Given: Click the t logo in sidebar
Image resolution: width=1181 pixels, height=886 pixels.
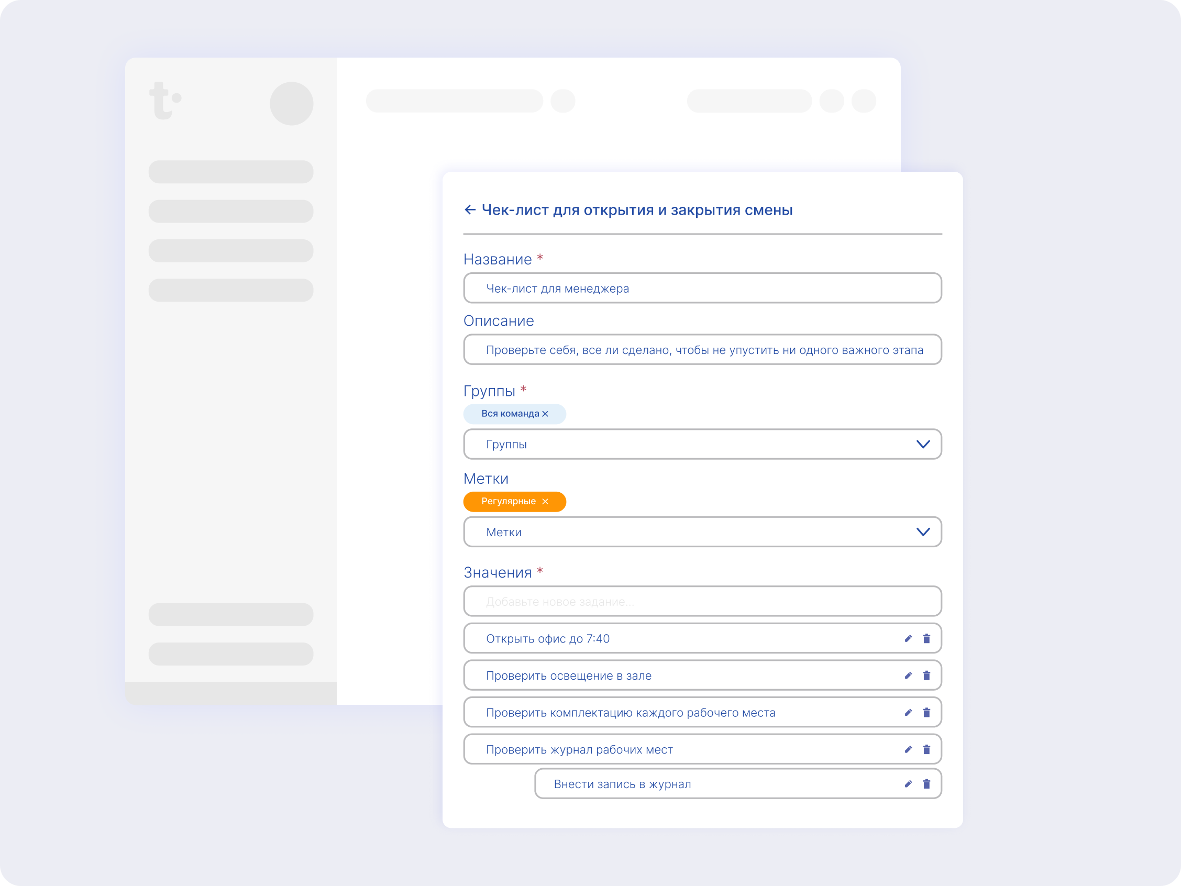Looking at the screenshot, I should tap(165, 101).
